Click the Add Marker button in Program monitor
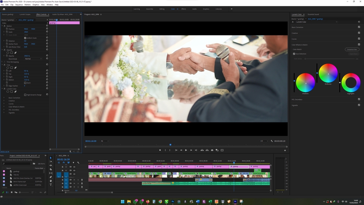The image size is (364, 205). pyautogui.click(x=160, y=150)
